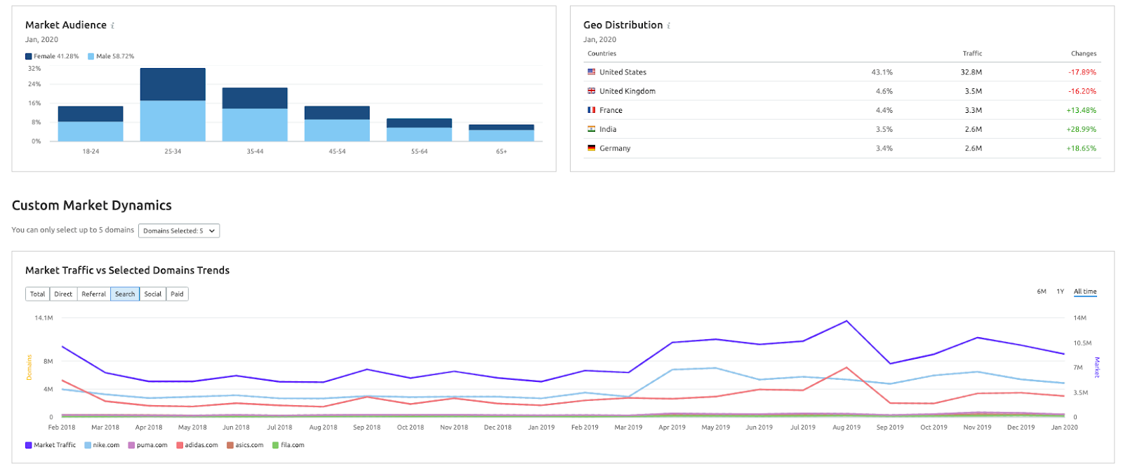Open the Domains Selected dropdown
The width and height of the screenshot is (1123, 471).
pyautogui.click(x=179, y=231)
